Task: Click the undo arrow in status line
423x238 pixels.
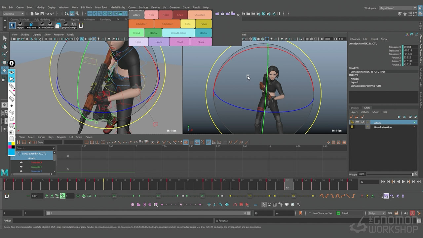Action: tap(47, 14)
